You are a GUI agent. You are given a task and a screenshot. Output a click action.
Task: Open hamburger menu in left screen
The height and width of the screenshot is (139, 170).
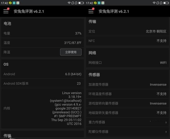pyautogui.click(x=6, y=11)
